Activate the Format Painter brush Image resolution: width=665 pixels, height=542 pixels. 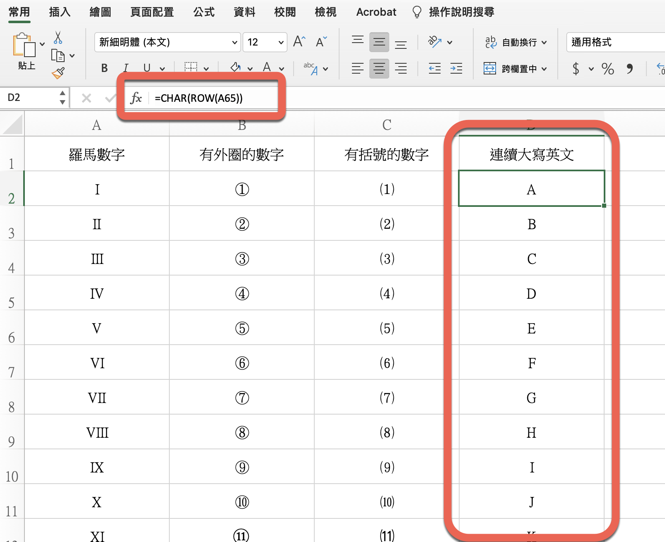58,73
